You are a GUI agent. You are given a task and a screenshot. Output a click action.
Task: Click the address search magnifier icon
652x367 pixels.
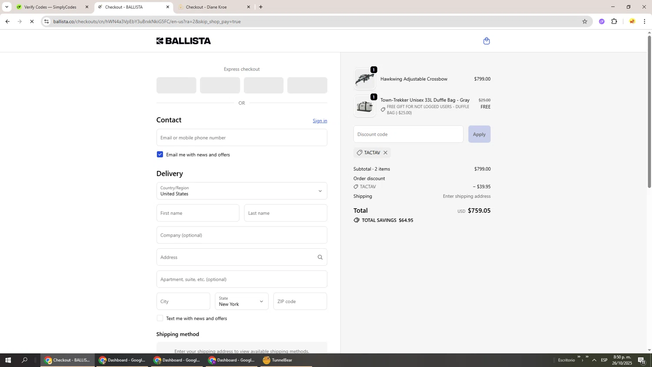[320, 257]
